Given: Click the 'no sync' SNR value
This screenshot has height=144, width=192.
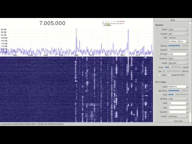Looking at the screenshot, I should tap(172, 38).
